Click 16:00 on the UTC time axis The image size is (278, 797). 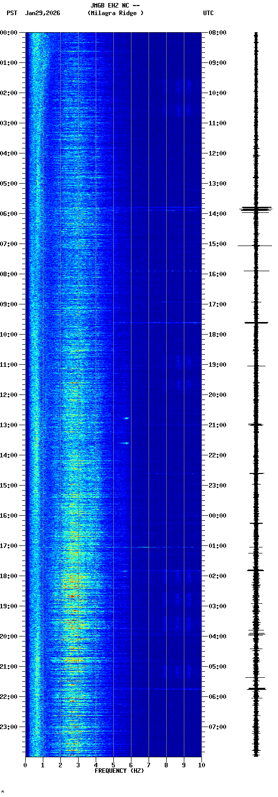218,274
